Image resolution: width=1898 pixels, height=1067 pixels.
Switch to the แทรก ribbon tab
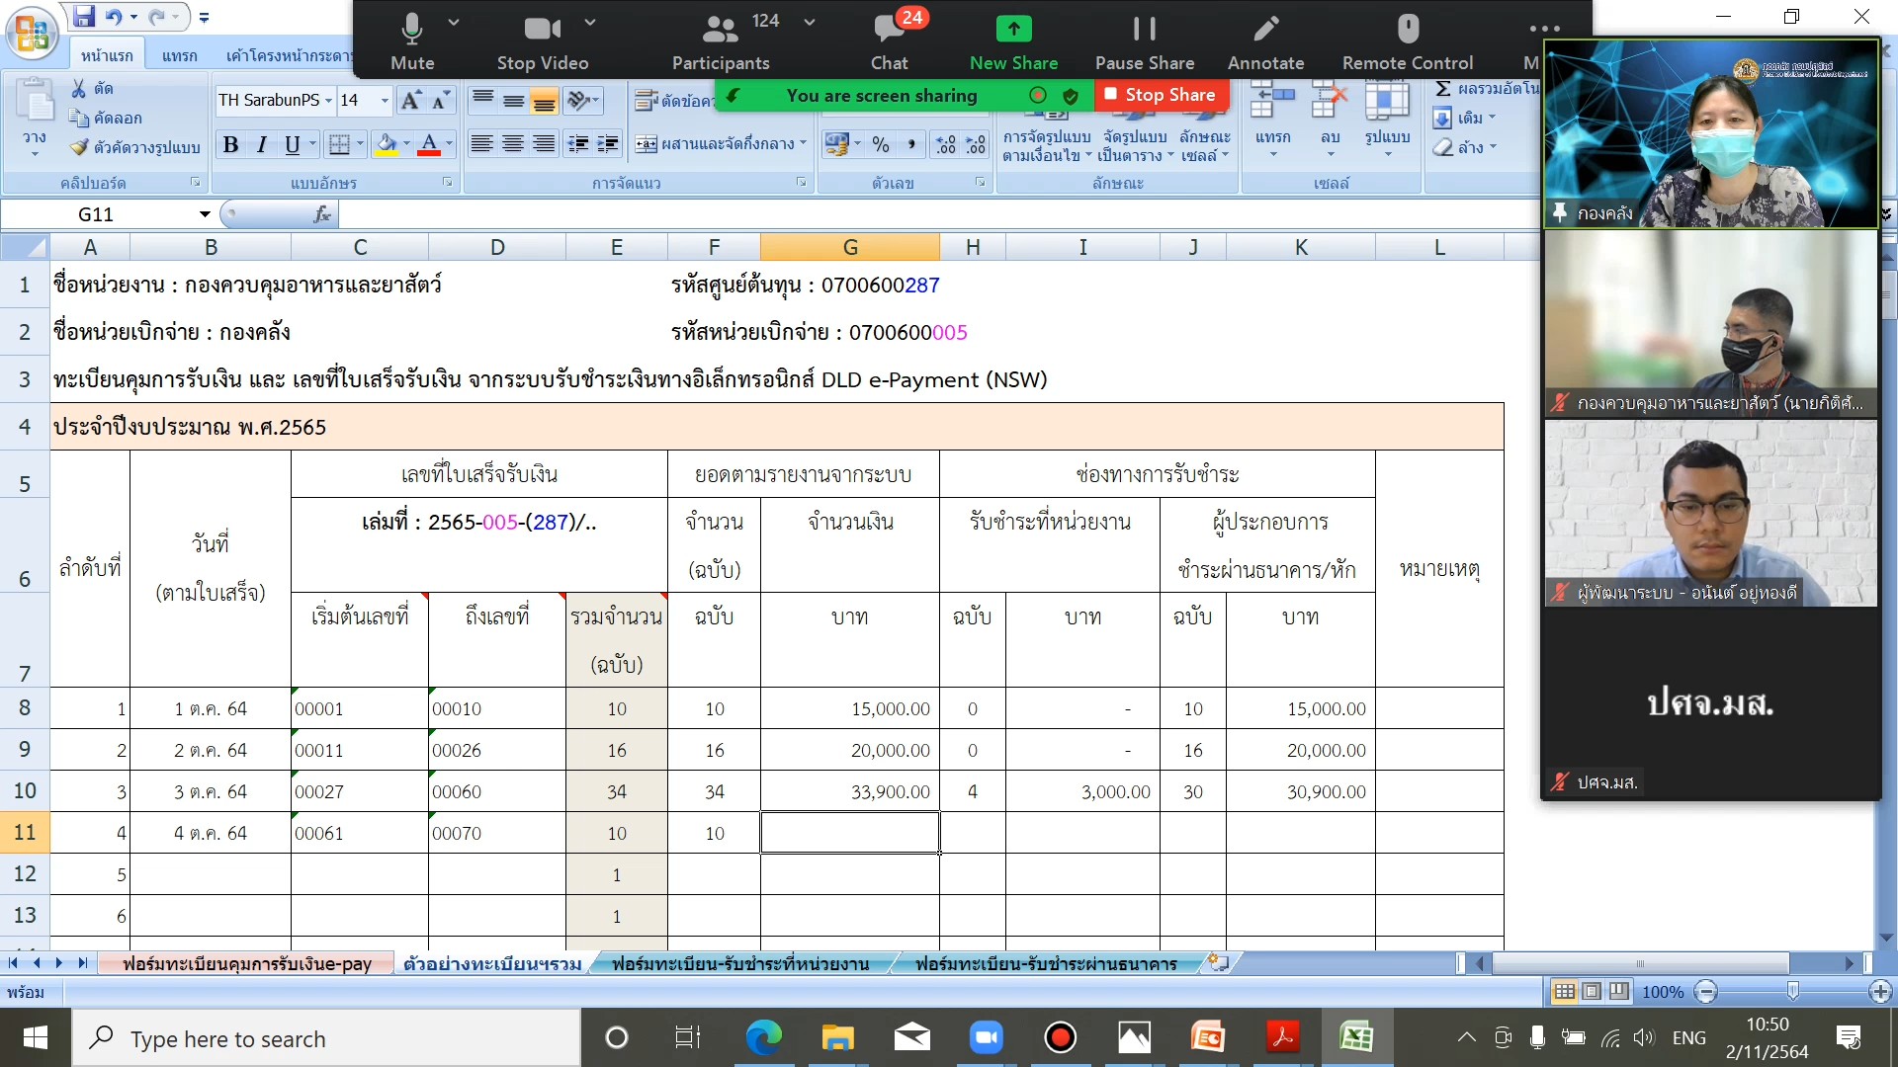pos(179,55)
